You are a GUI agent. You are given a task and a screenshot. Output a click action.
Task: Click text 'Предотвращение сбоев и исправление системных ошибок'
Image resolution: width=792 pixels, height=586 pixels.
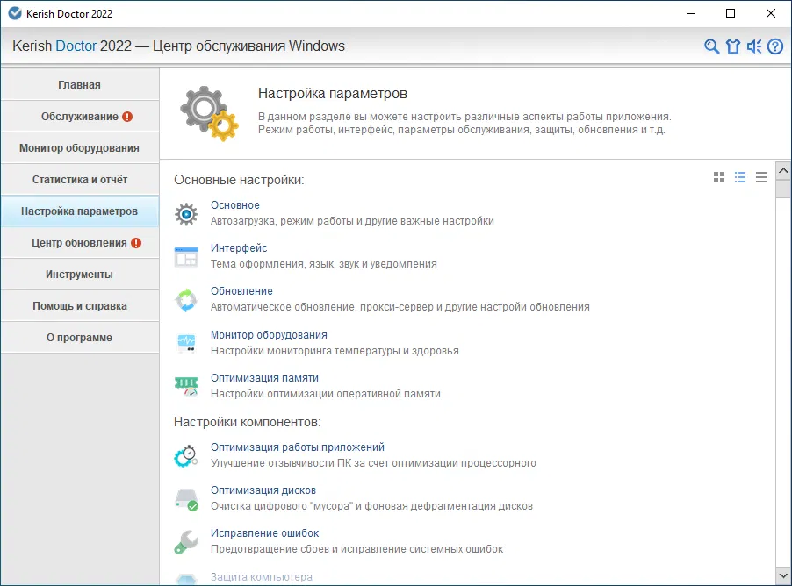[357, 549]
